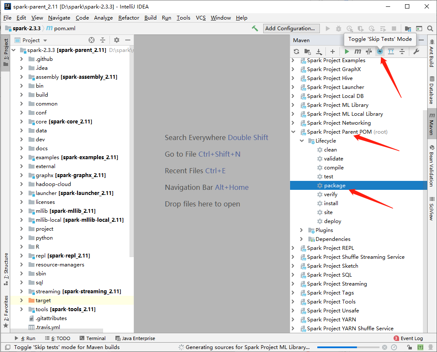This screenshot has width=437, height=352.
Task: Show Maven profiles with the profiles icon
Action: [x=368, y=51]
